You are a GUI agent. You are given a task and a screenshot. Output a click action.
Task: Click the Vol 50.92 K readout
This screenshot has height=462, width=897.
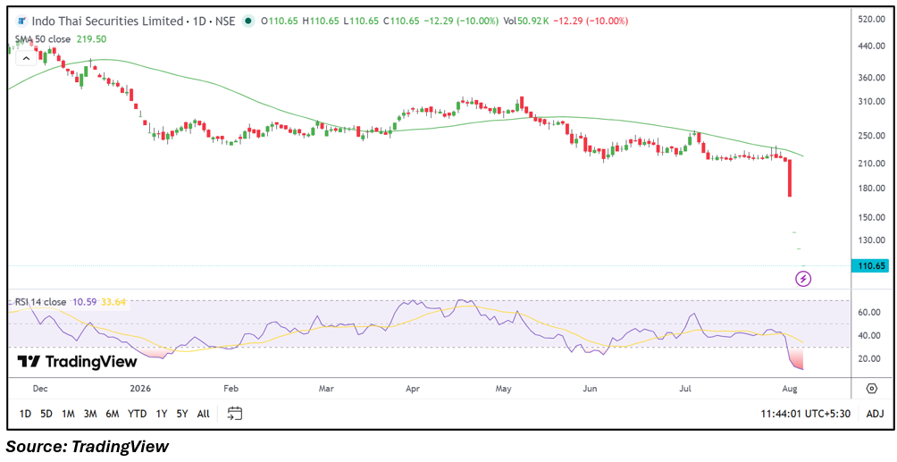526,21
